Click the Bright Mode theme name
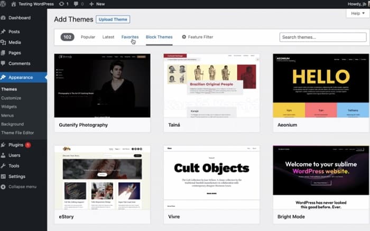 click(x=291, y=217)
